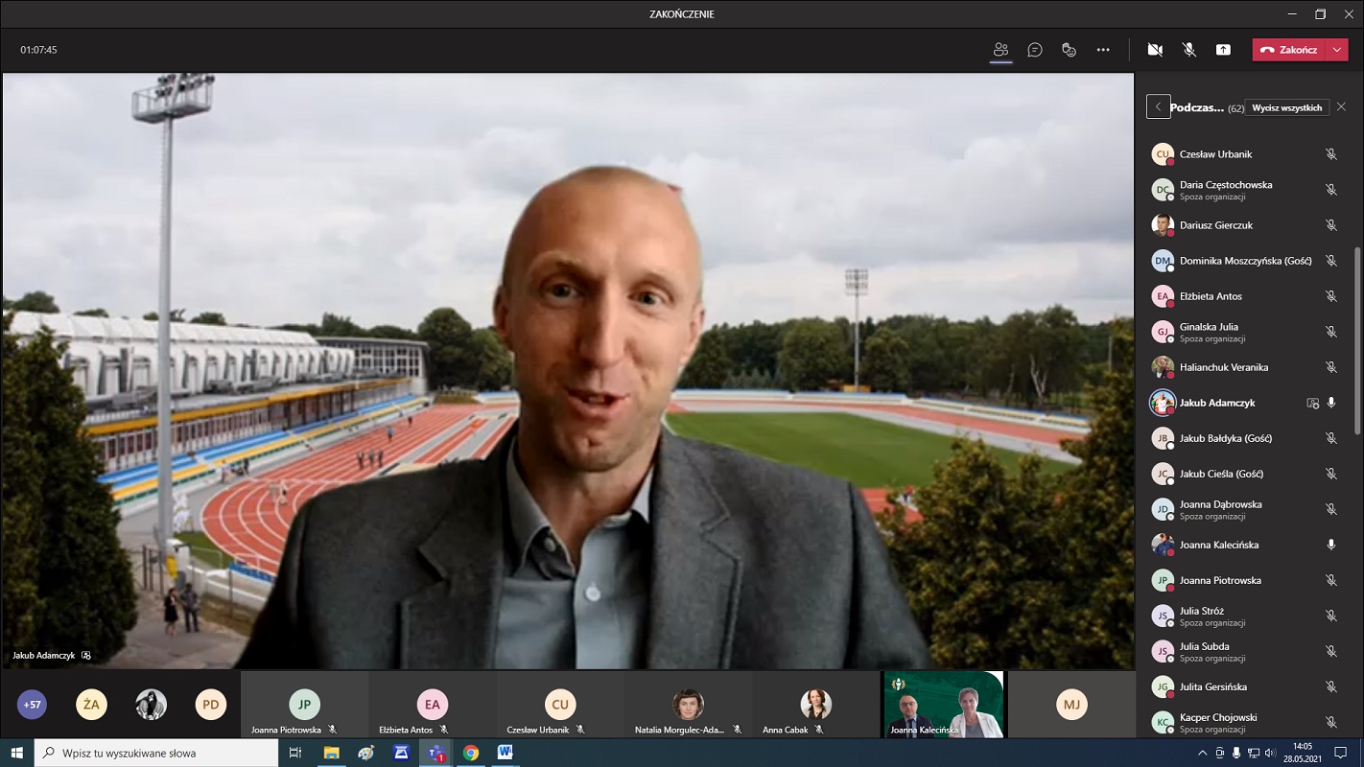Click the share content icon
This screenshot has width=1364, height=767.
tap(1223, 50)
